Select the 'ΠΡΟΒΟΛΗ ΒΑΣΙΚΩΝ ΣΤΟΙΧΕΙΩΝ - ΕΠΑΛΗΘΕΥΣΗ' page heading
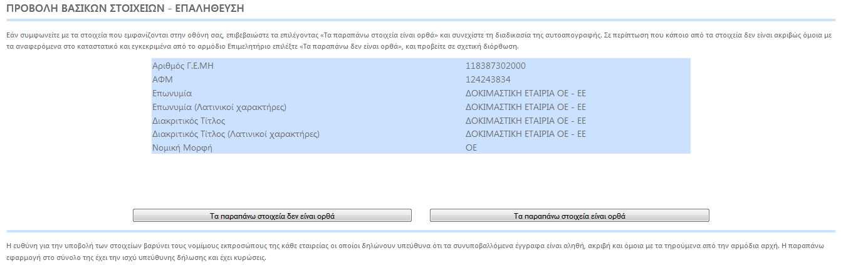This screenshot has width=841, height=265. [x=125, y=8]
